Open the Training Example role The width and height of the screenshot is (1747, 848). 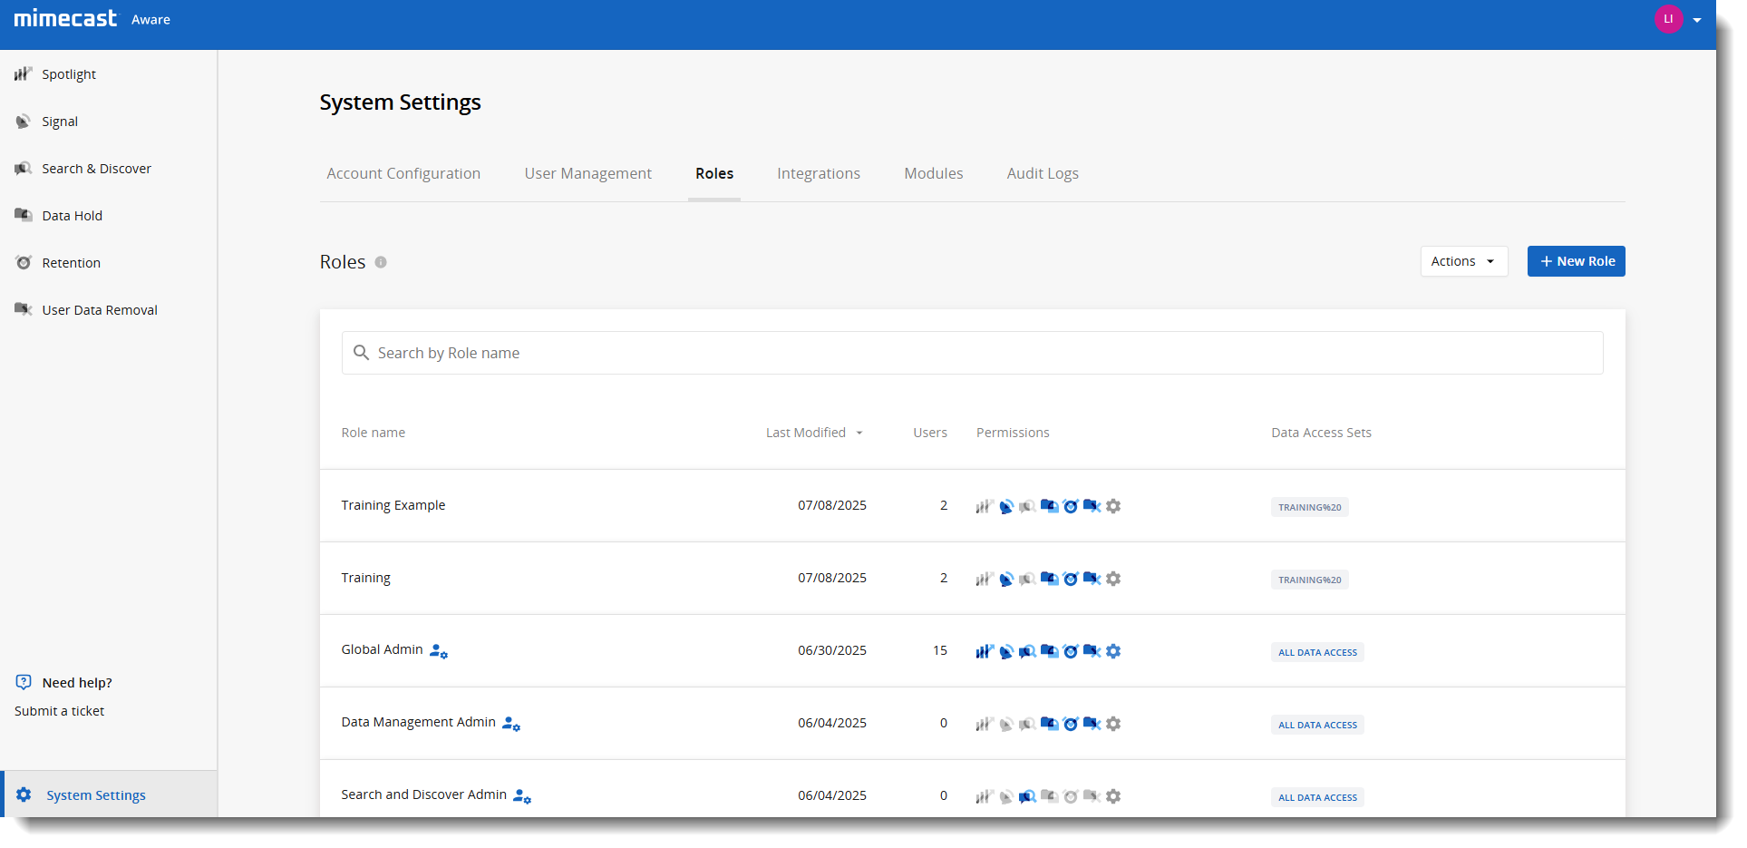[x=393, y=505]
